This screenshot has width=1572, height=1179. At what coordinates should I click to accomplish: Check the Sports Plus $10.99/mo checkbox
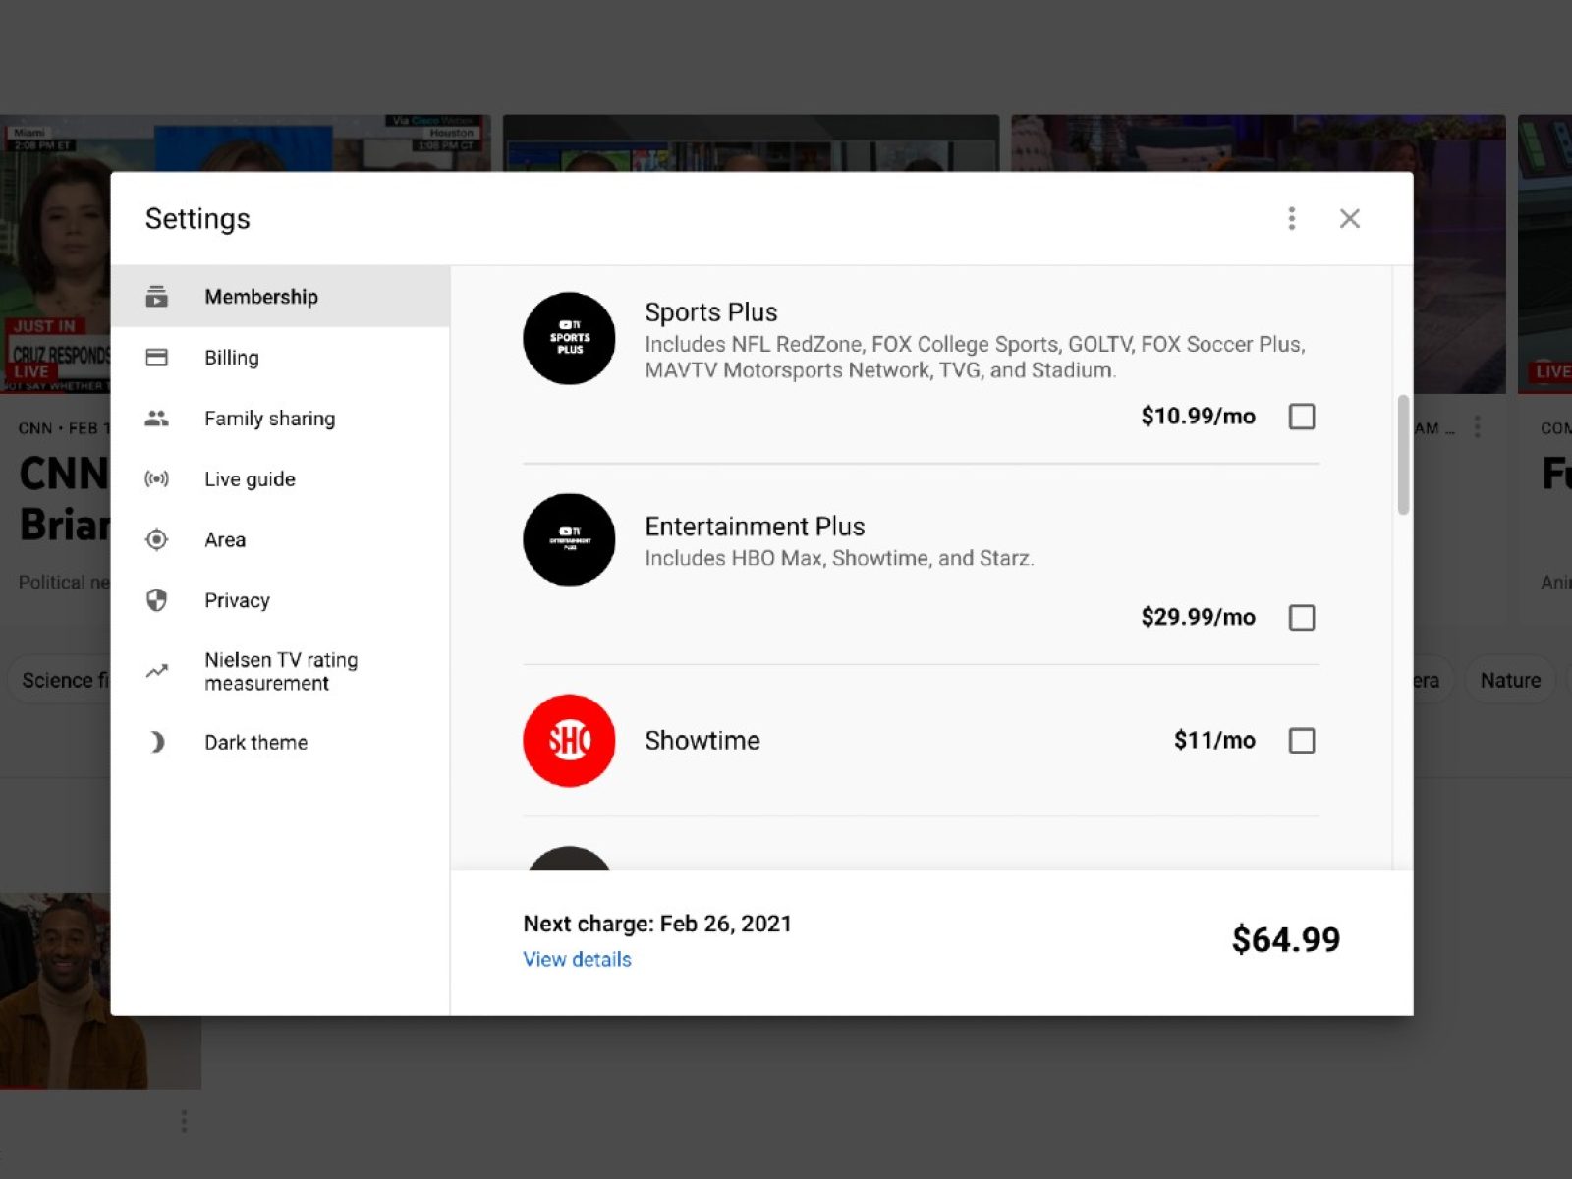point(1302,417)
